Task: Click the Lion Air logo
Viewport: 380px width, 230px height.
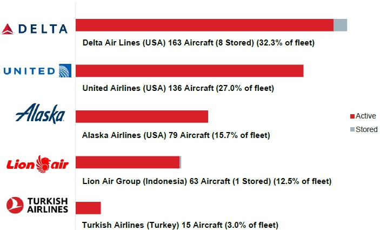Action: [37, 162]
